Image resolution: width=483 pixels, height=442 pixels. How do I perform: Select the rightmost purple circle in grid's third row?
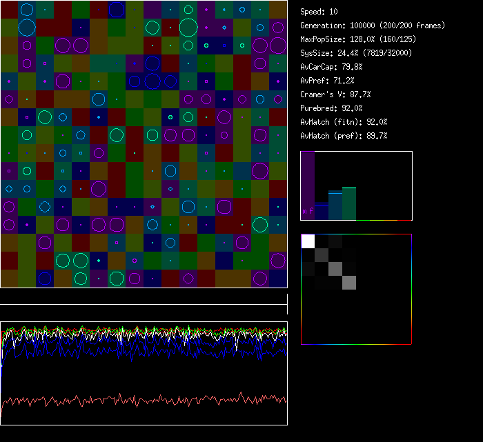click(x=278, y=46)
